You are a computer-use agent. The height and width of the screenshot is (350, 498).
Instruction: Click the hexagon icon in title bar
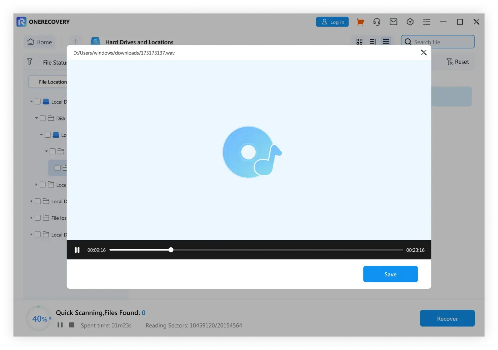[410, 22]
